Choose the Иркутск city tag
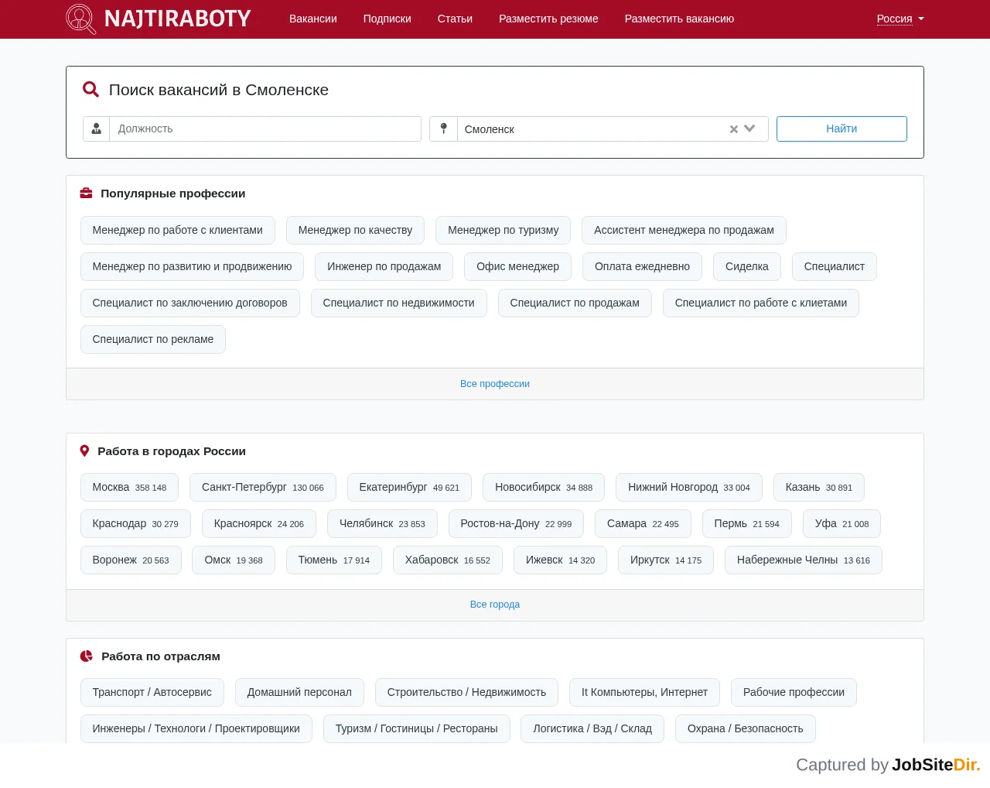 coord(666,560)
